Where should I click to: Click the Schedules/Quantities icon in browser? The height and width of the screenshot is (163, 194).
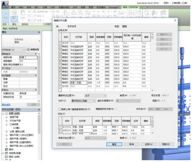coord(7,153)
